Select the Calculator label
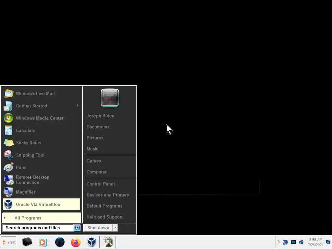The image size is (332, 249). click(x=26, y=130)
